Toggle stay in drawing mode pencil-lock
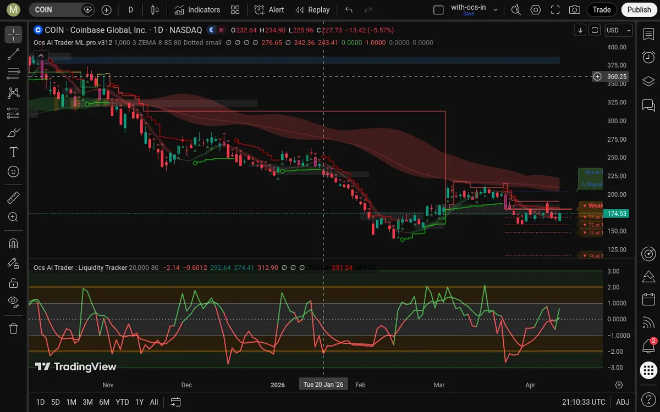The height and width of the screenshot is (412, 660). (x=14, y=263)
